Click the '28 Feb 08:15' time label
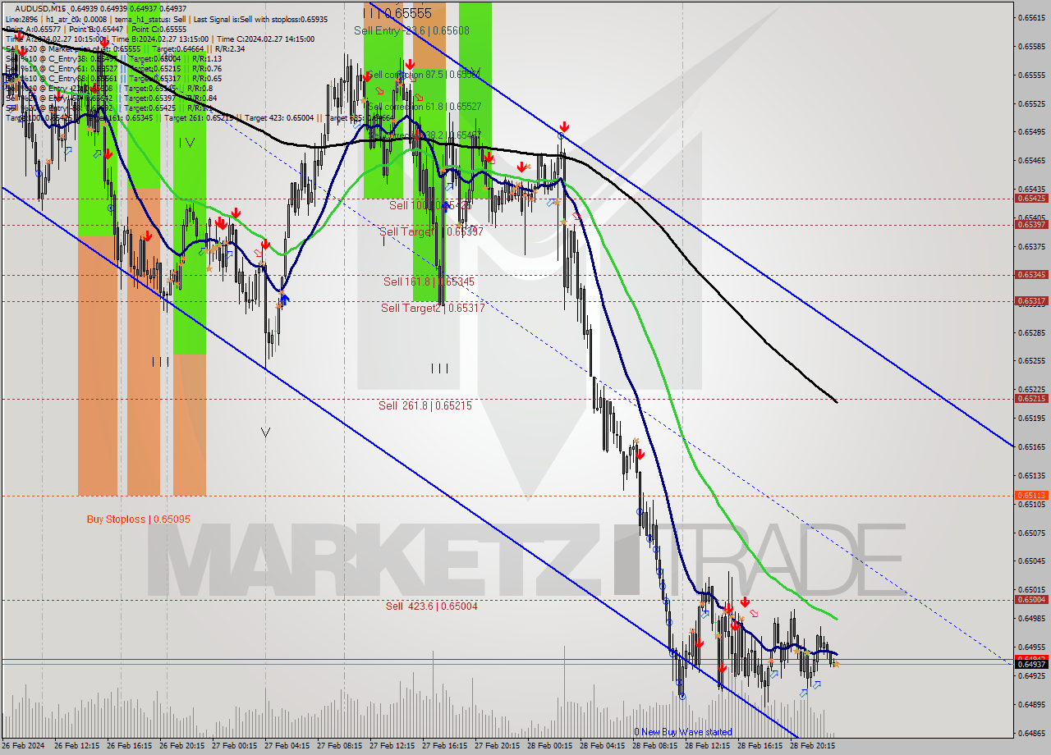 [x=654, y=747]
